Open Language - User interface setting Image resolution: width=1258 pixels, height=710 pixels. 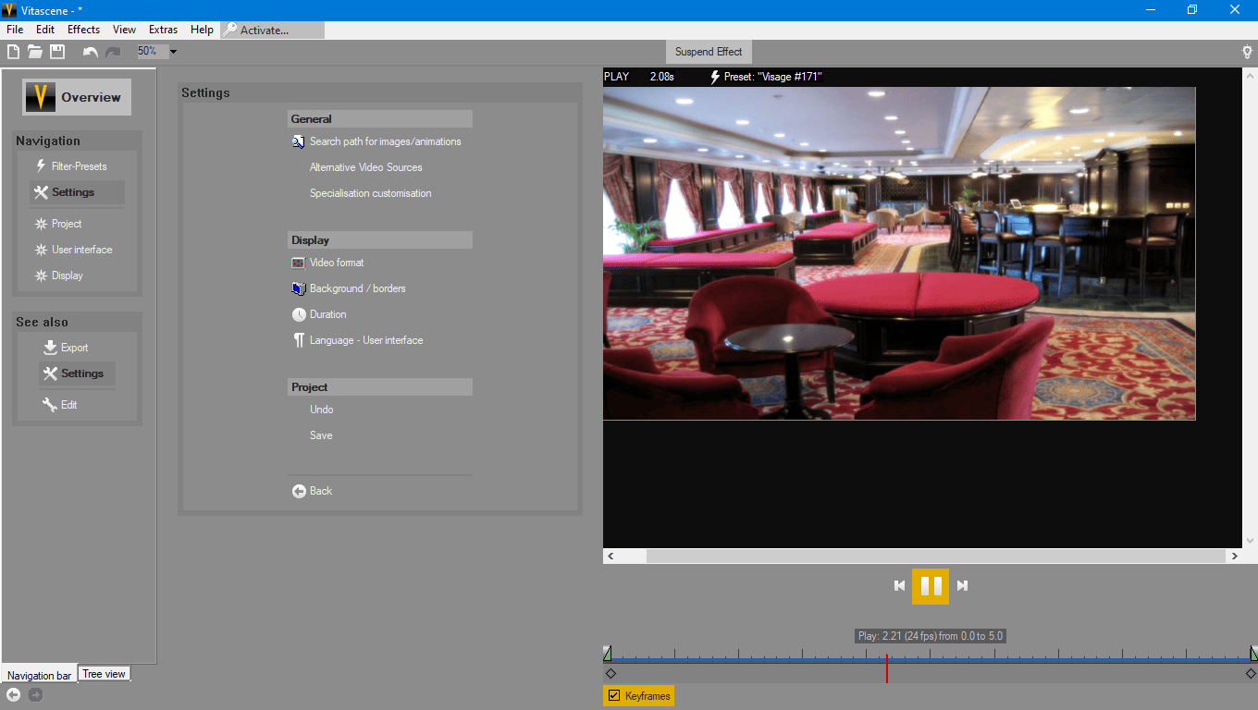pos(357,340)
